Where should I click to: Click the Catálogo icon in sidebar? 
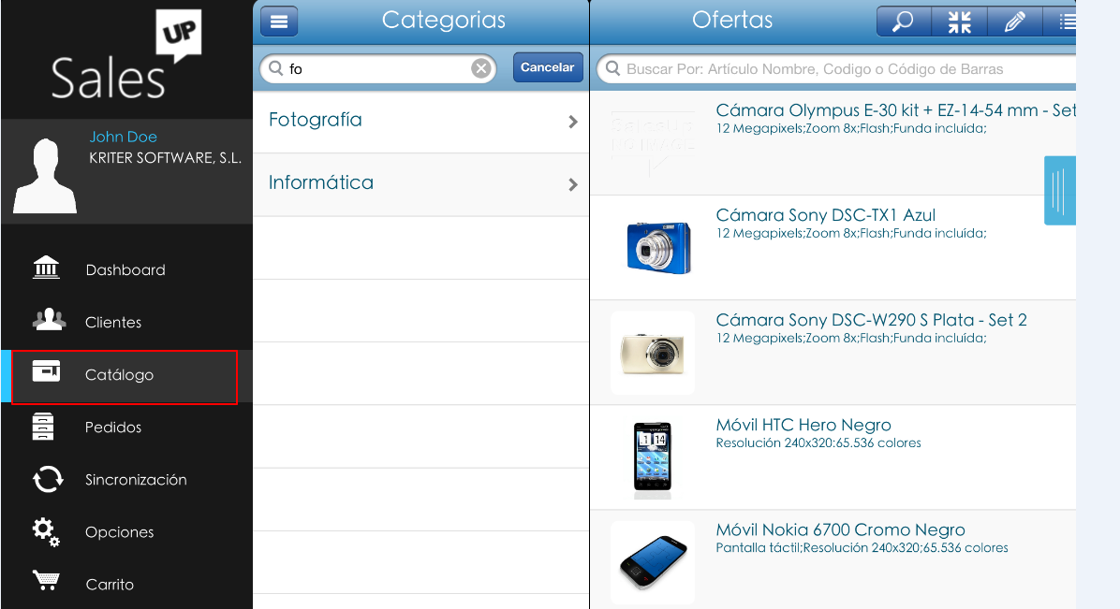click(x=47, y=371)
